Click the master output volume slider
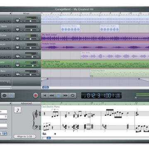This screenshot has height=149, width=149. tap(143, 98)
